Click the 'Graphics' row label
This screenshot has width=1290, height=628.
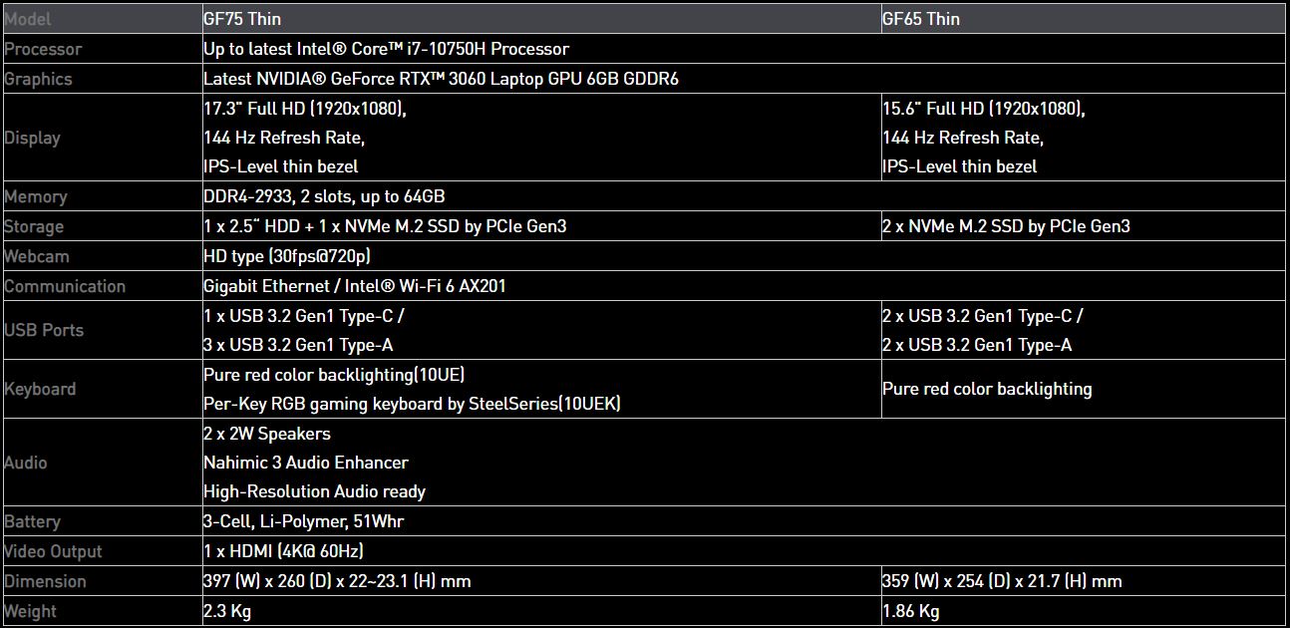point(38,79)
